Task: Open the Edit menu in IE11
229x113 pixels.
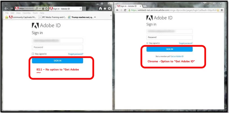Action: [x=12, y=13]
